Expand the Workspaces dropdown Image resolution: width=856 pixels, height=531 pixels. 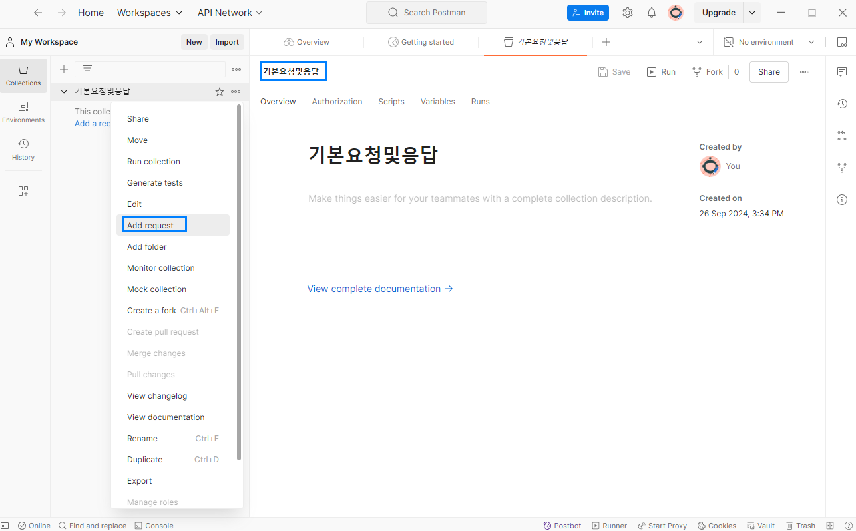point(150,13)
